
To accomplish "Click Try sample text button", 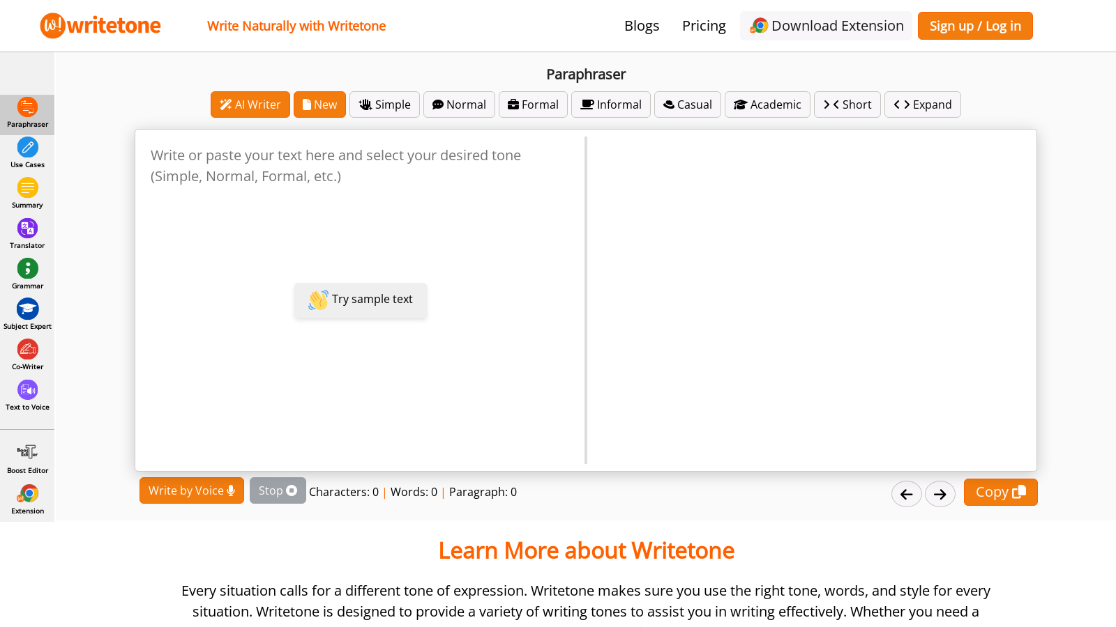I will coord(361,300).
